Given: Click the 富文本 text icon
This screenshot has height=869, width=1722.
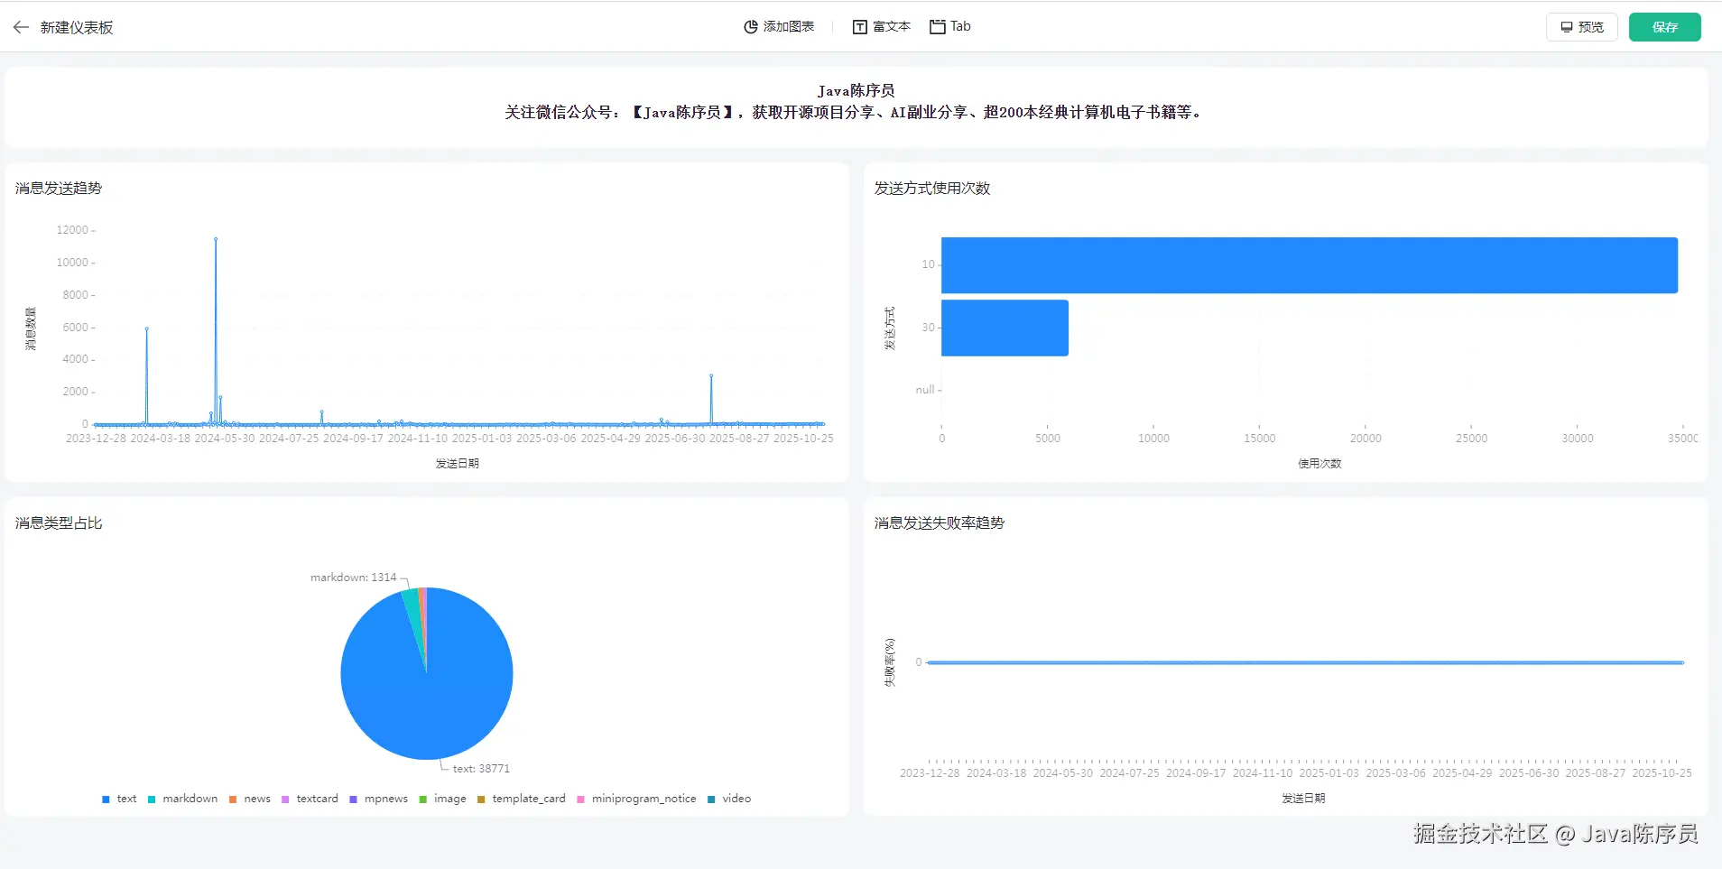Looking at the screenshot, I should [860, 27].
